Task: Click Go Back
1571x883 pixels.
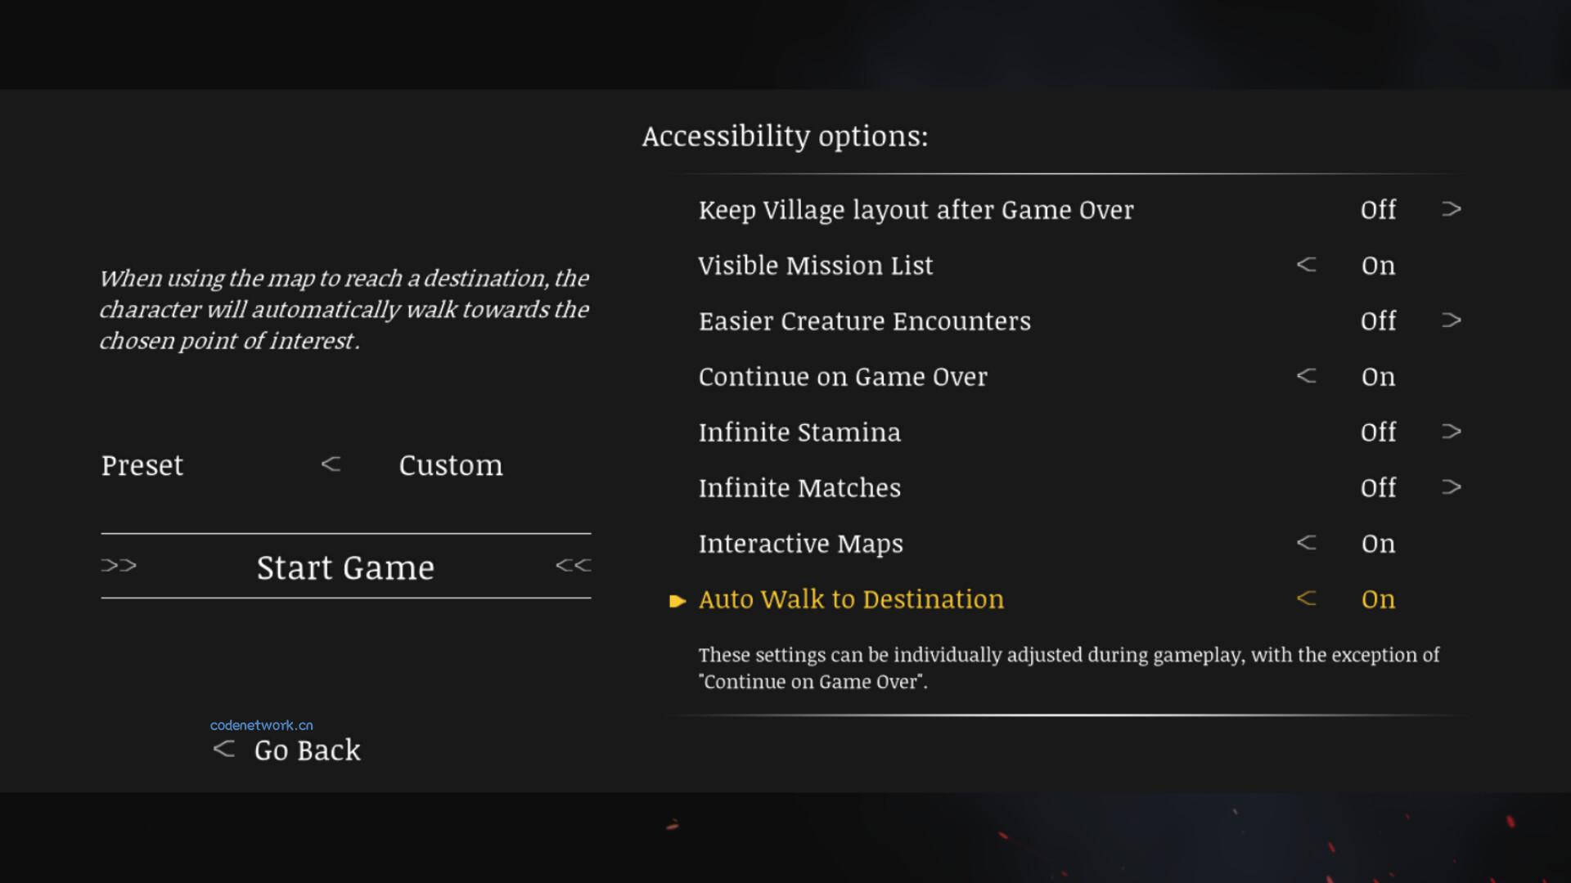Action: 307,750
